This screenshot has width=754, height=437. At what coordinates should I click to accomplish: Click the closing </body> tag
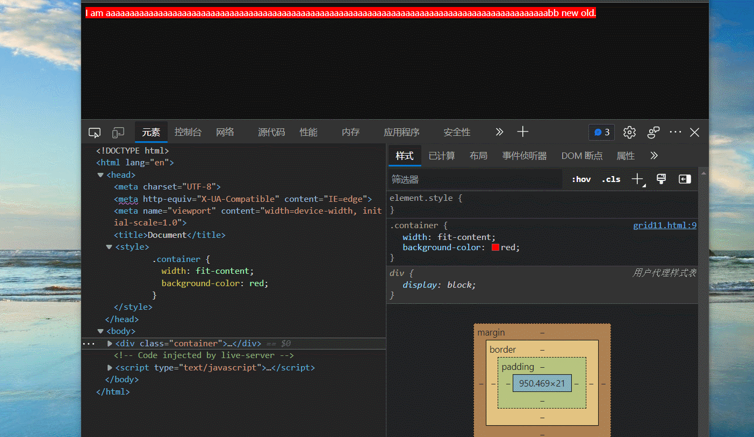(122, 380)
